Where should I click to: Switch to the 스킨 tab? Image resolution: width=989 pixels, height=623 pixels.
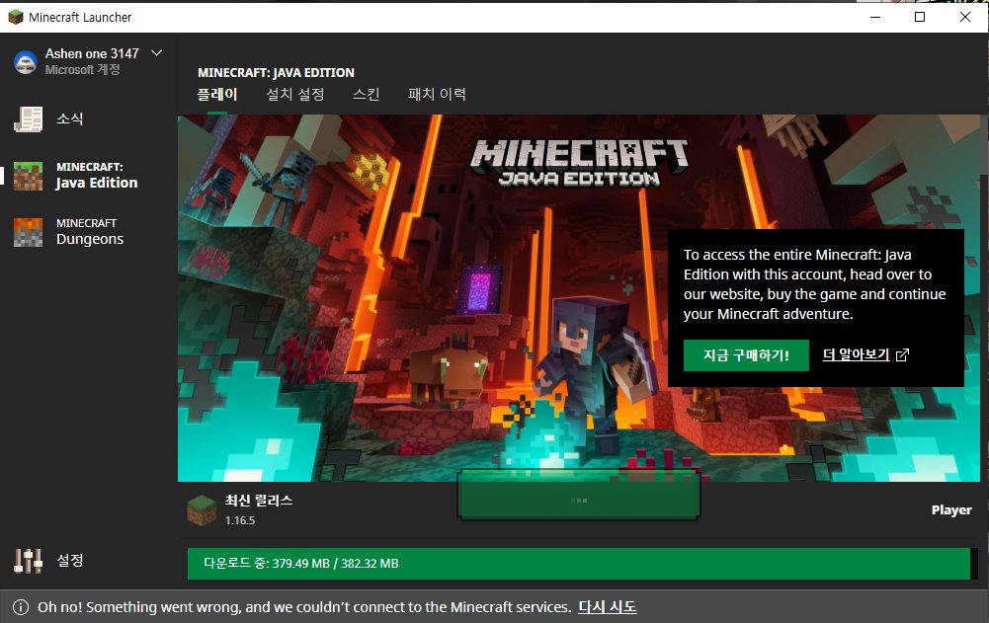(x=366, y=94)
